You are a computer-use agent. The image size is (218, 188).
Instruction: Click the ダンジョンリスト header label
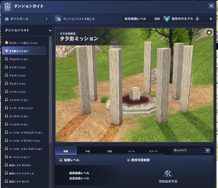pos(17,30)
